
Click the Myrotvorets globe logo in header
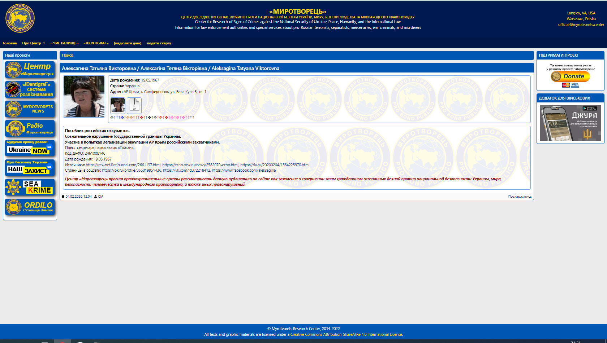20,18
